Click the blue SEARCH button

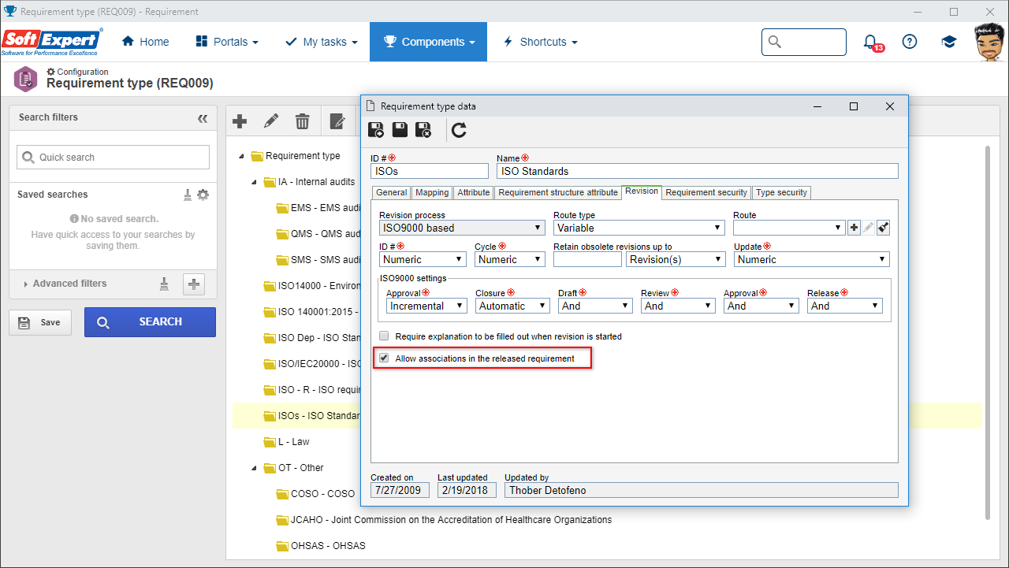150,322
